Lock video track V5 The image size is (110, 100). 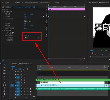coord(15,74)
